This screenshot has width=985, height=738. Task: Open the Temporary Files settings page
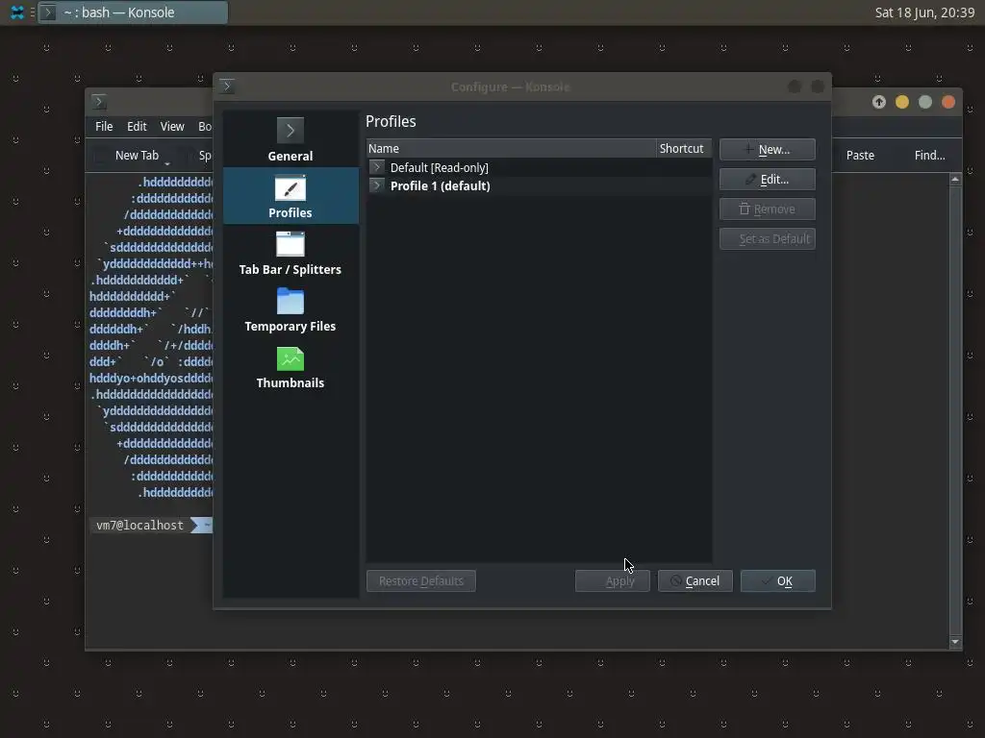pos(290,310)
